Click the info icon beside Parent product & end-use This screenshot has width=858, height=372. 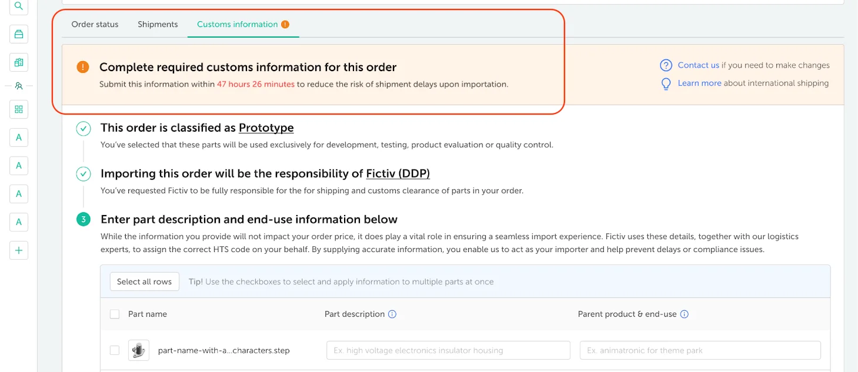(685, 314)
